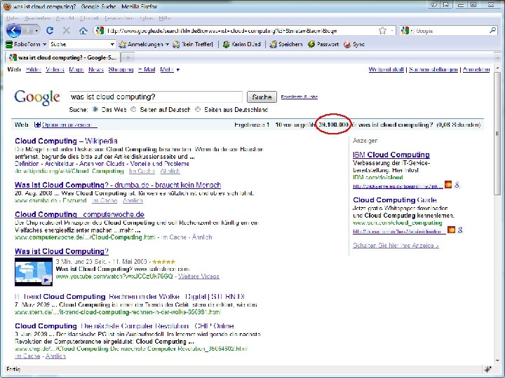The image size is (505, 378).
Task: Click blue g icon beside Cloud Computing Guide
Action: (x=460, y=230)
